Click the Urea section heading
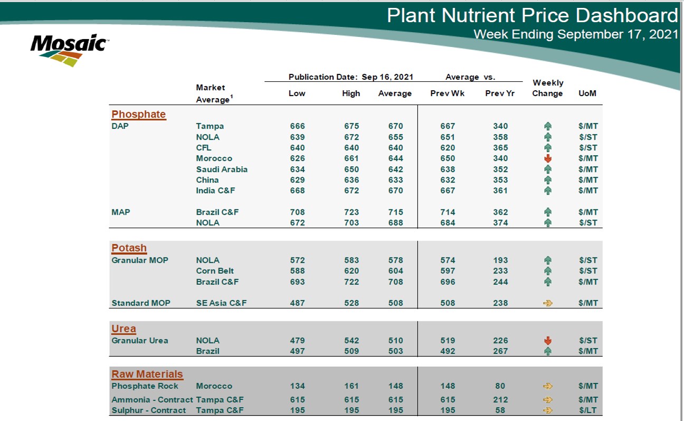This screenshot has width=684, height=421. point(124,329)
